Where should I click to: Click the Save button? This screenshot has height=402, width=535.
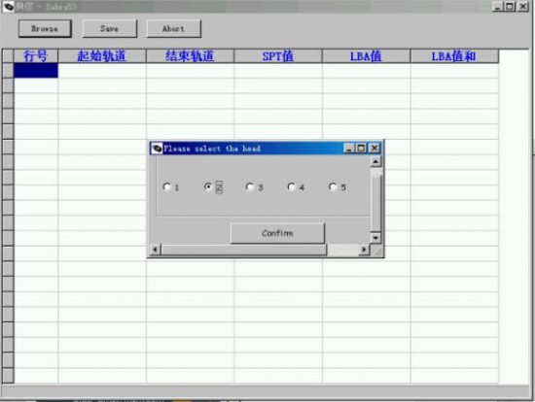(x=109, y=28)
